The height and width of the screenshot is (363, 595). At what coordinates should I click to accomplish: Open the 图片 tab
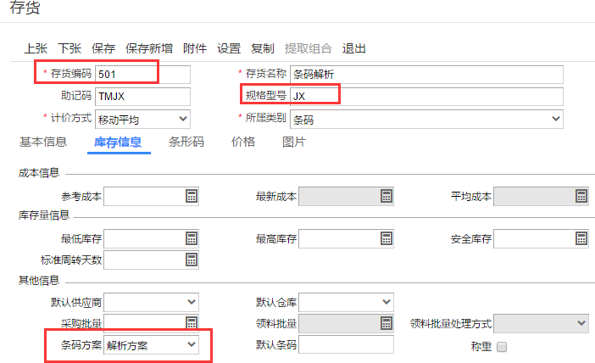click(294, 142)
